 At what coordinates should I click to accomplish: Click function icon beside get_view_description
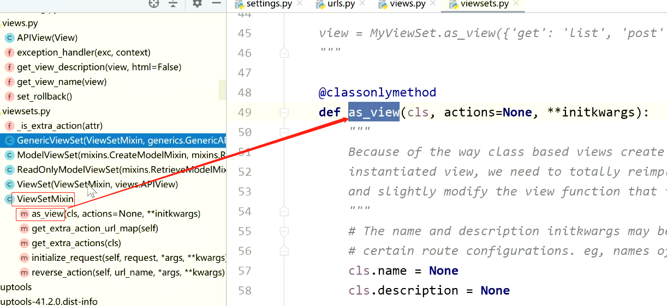point(9,67)
